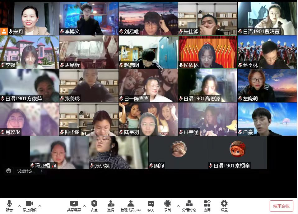
Task: Click the 结束会议 end meeting button
Action: point(281,206)
